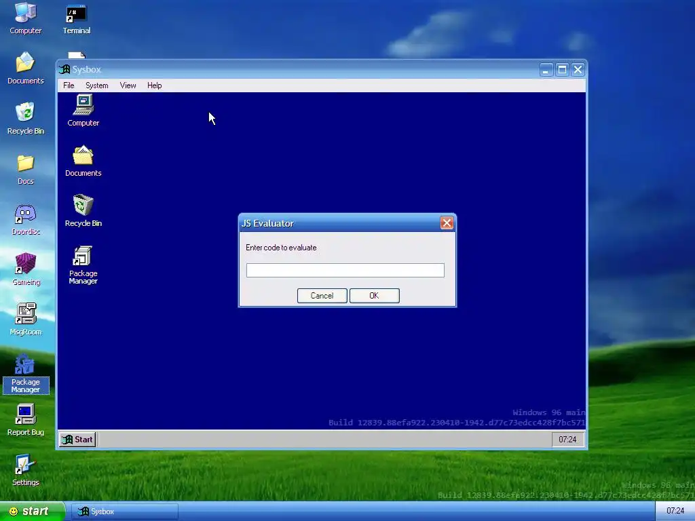Launch the Doordisc shortcut

point(25,220)
